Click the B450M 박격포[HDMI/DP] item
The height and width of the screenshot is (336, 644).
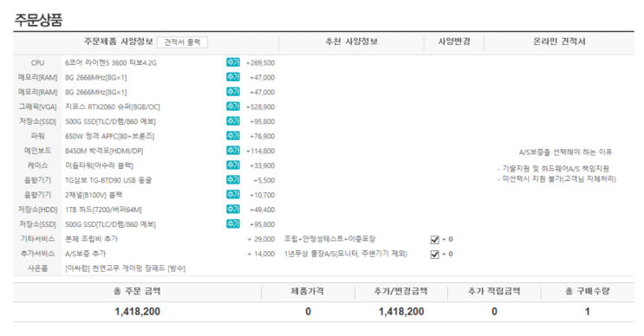pos(104,151)
